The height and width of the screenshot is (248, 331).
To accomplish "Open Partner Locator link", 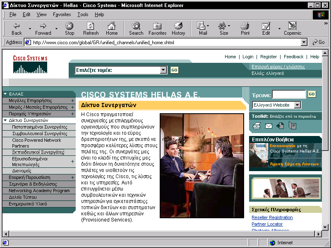I will point(267,224).
